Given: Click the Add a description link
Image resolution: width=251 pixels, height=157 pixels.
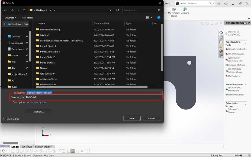Looking at the screenshot, I should (x=36, y=102).
